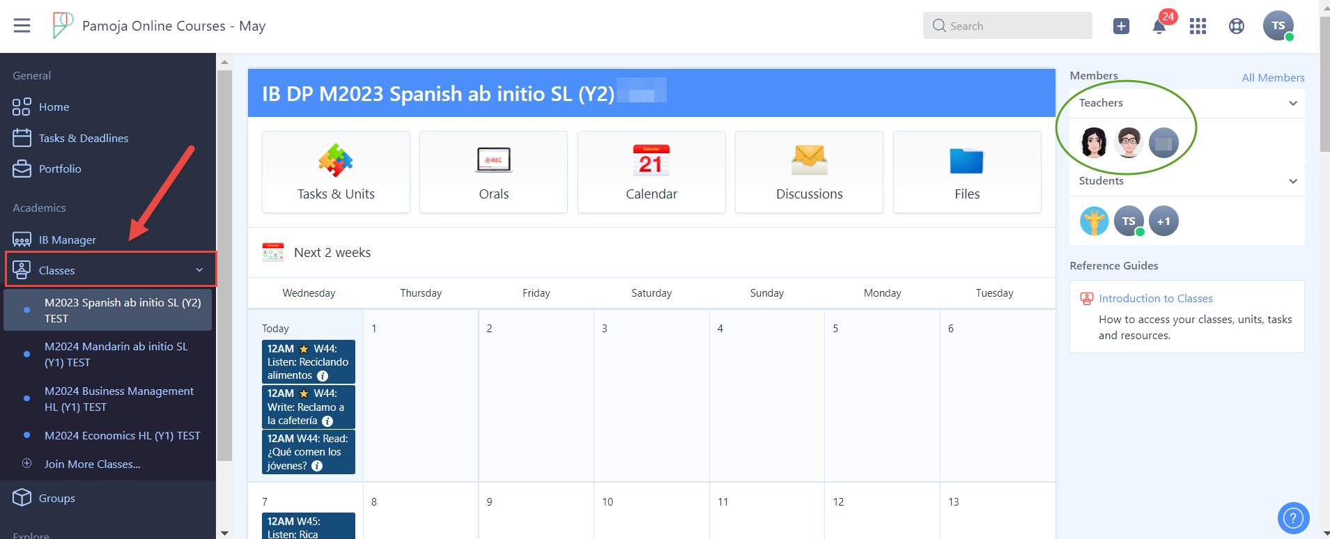
Task: Open Introduction to Classes guide
Action: [x=1155, y=298]
